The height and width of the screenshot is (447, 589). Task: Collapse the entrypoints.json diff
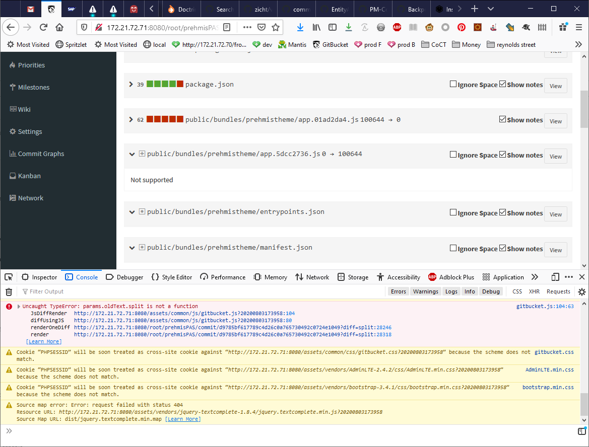[x=132, y=212]
